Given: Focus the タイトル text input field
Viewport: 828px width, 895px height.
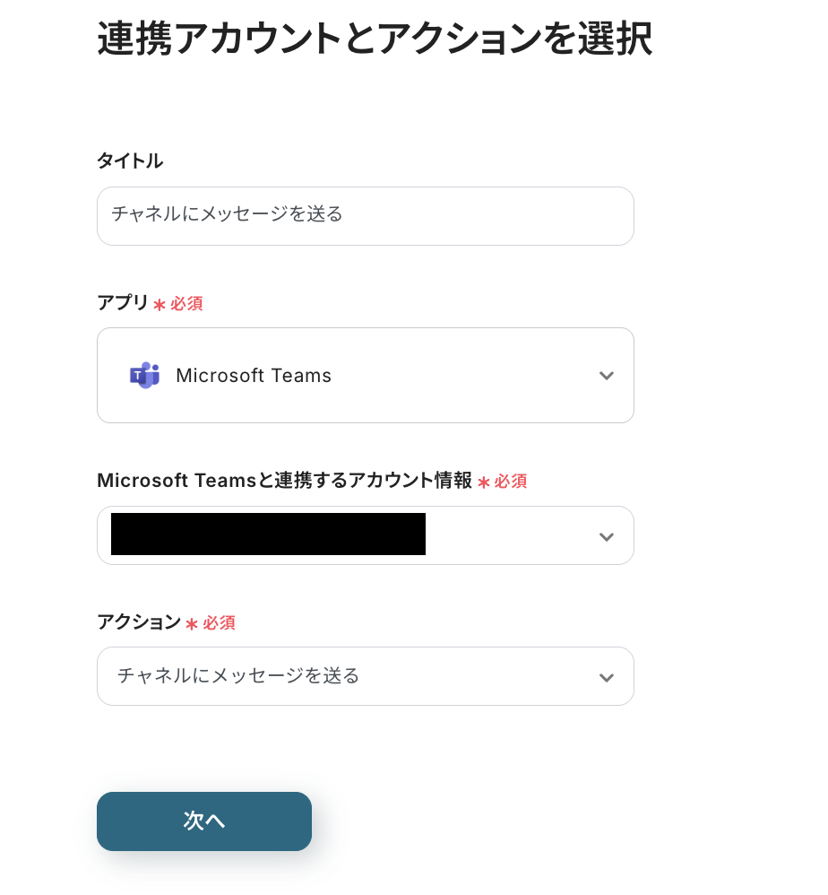Looking at the screenshot, I should [365, 216].
